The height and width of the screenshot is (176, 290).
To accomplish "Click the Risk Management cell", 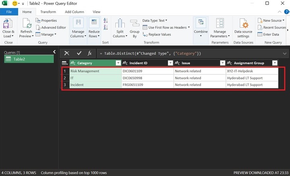I will (95, 71).
